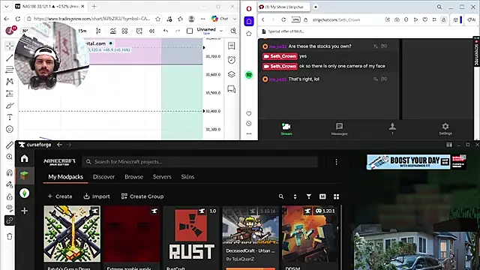Click the trash remove objects icon
The height and width of the screenshot is (270, 480).
10,236
